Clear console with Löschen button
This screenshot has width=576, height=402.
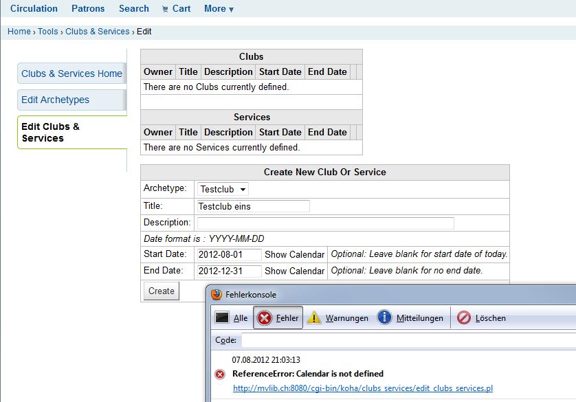(481, 318)
